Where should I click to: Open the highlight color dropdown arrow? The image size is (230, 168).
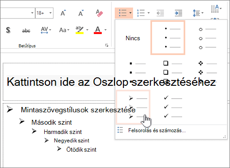(x=87, y=30)
